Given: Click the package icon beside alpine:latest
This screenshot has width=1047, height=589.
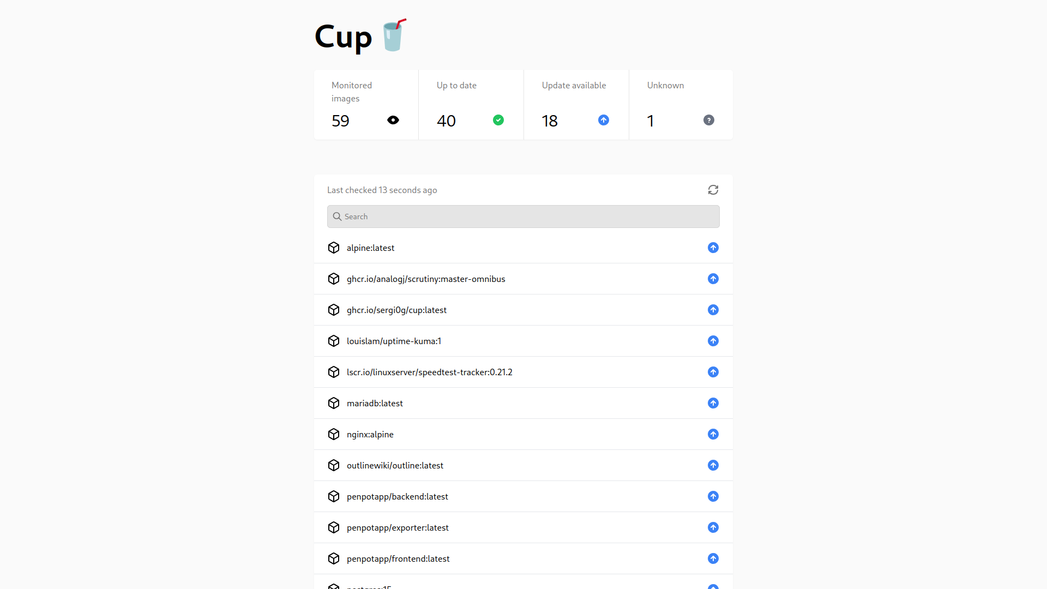Looking at the screenshot, I should [334, 248].
